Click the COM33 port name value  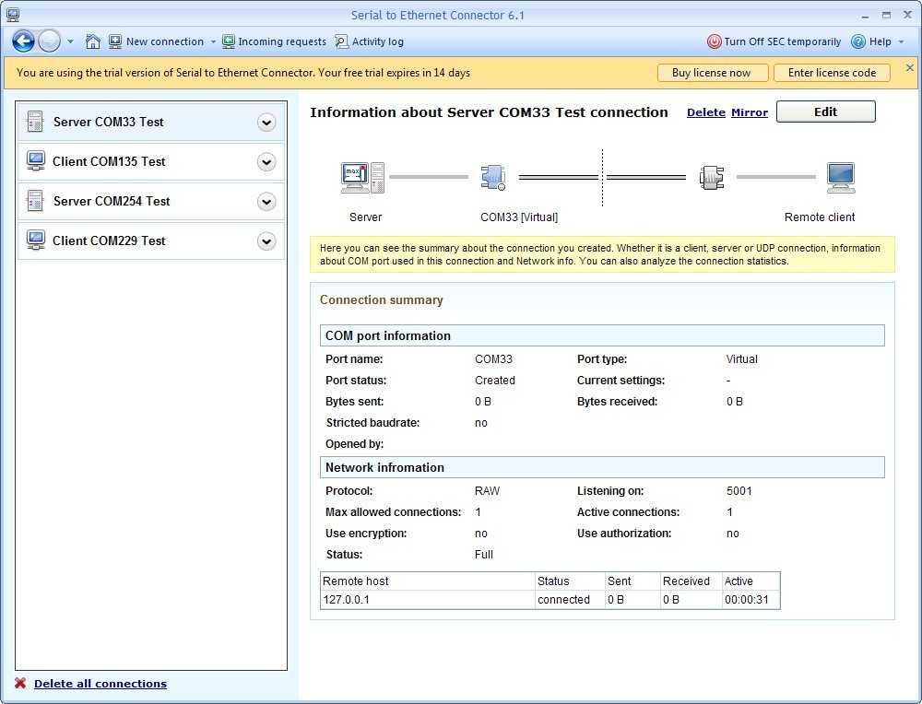coord(493,359)
